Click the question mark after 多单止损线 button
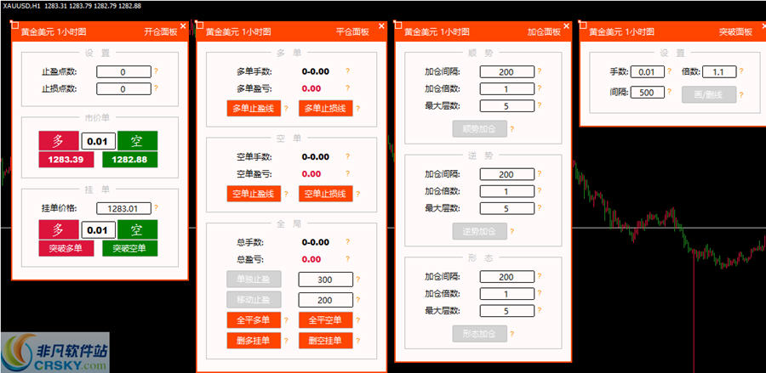The height and width of the screenshot is (373, 766). click(358, 109)
